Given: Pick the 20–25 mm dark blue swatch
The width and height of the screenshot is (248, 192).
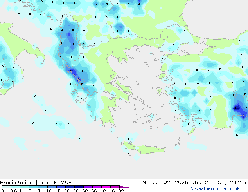Looking at the screenshot, I should [x=70, y=187].
